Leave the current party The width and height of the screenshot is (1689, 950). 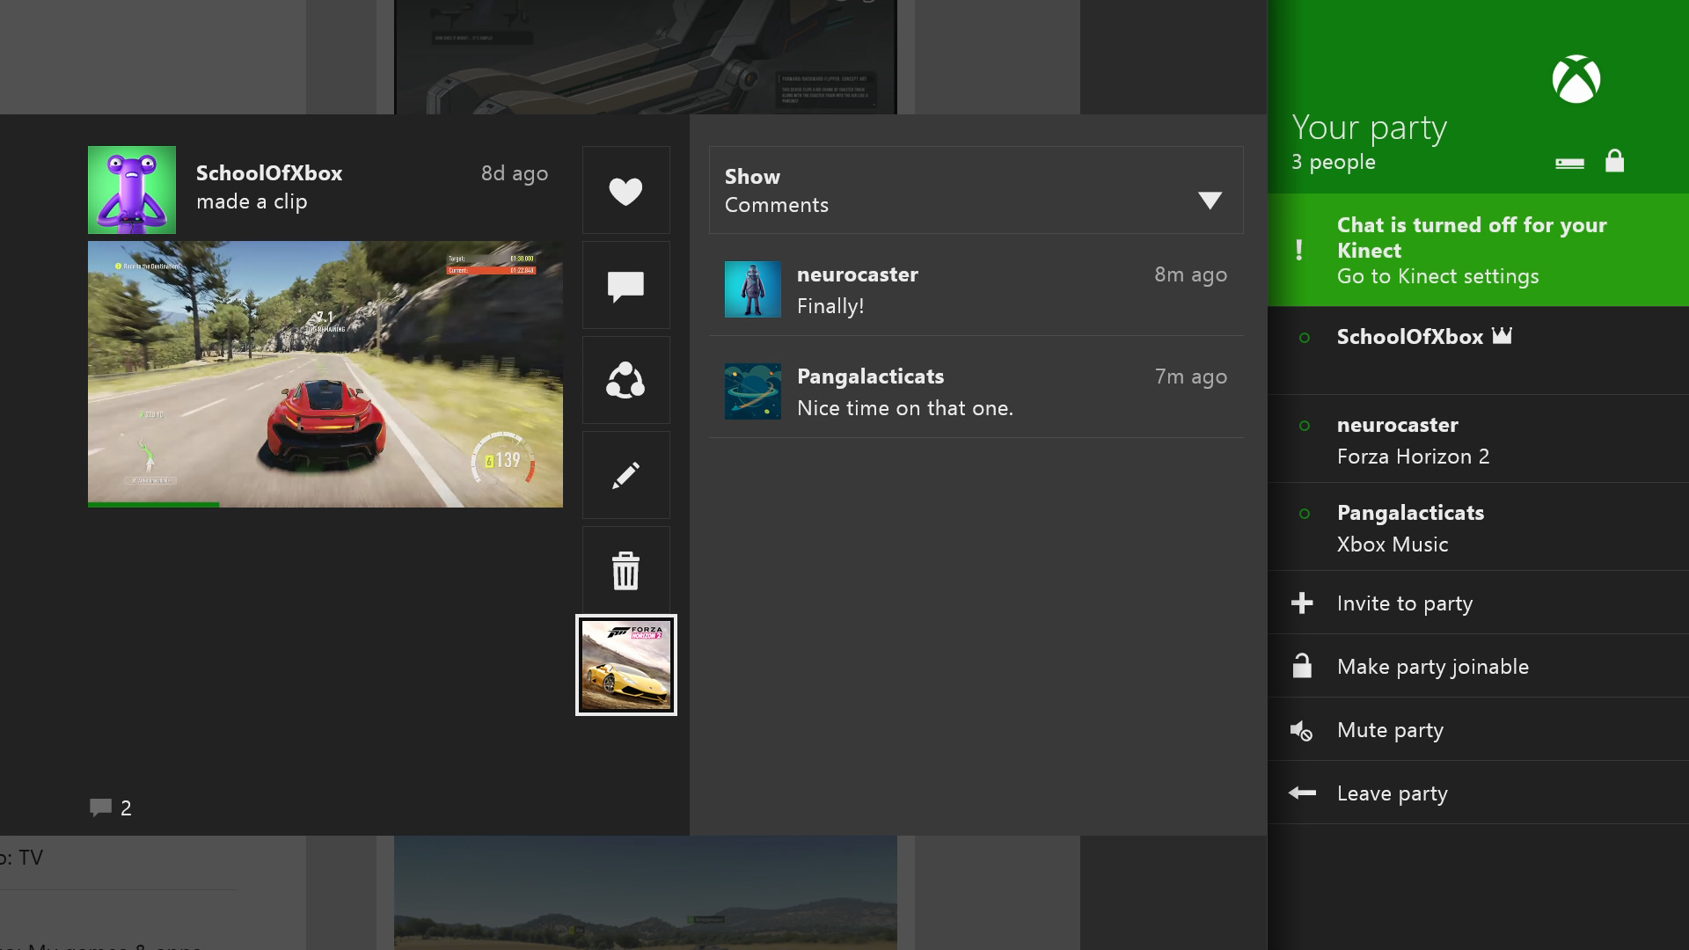pos(1392,793)
